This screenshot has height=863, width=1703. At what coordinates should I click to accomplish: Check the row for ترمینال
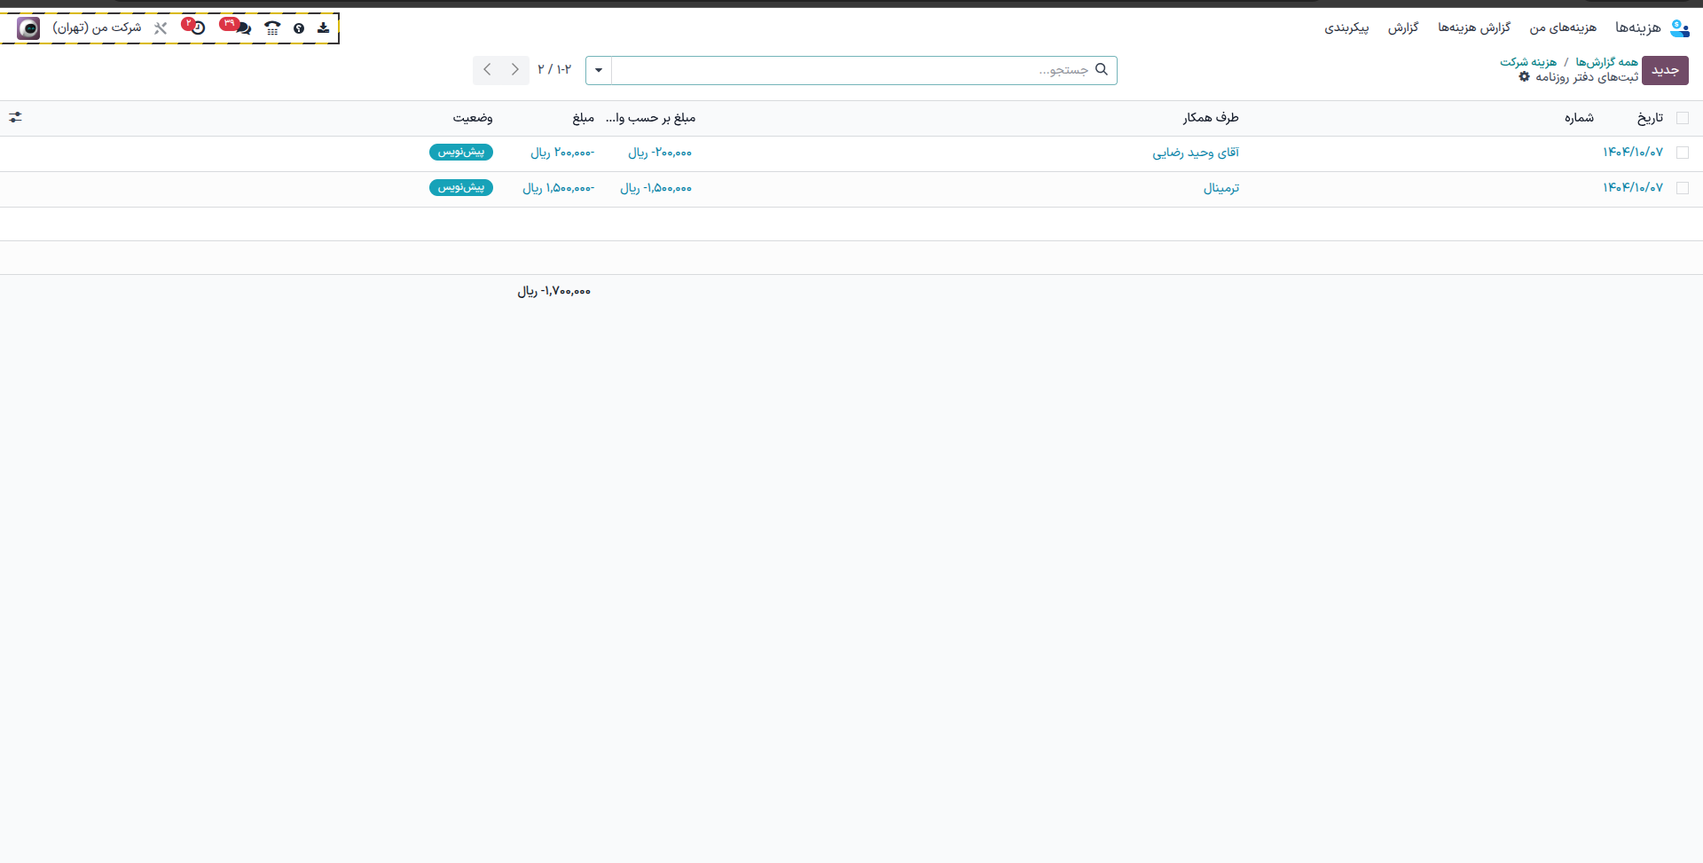pos(1682,188)
